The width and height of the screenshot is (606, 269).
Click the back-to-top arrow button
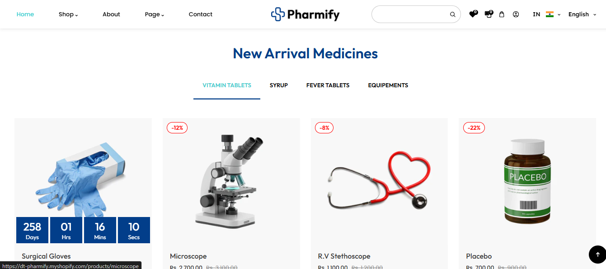click(x=597, y=254)
